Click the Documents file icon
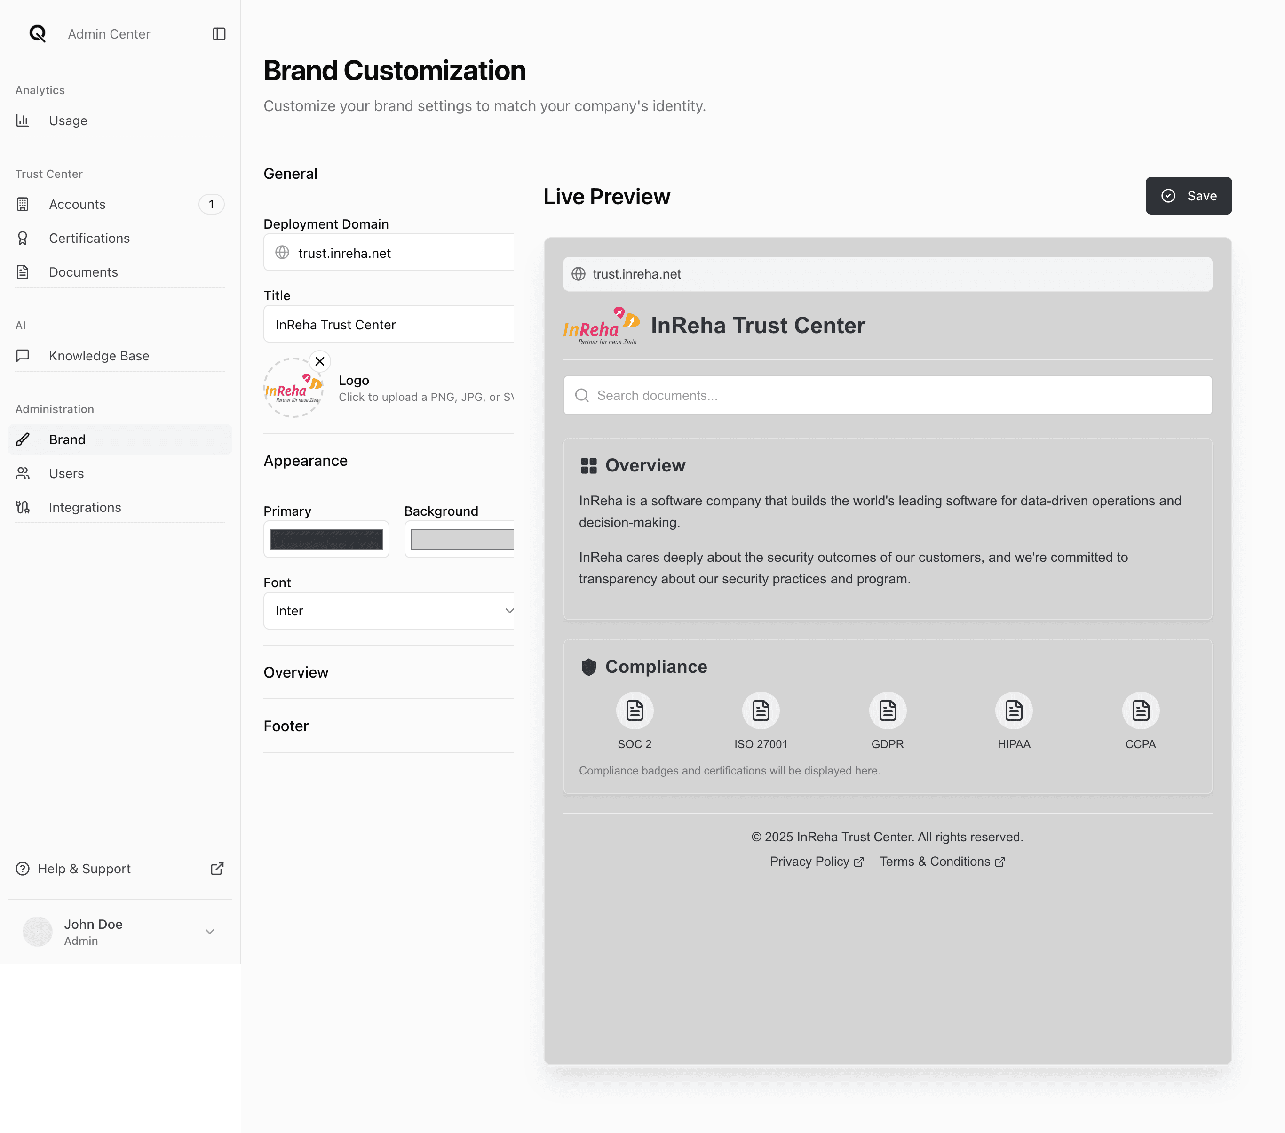 pyautogui.click(x=23, y=271)
